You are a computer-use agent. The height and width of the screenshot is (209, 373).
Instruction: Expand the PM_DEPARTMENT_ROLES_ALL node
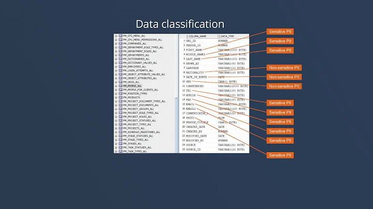116,51
